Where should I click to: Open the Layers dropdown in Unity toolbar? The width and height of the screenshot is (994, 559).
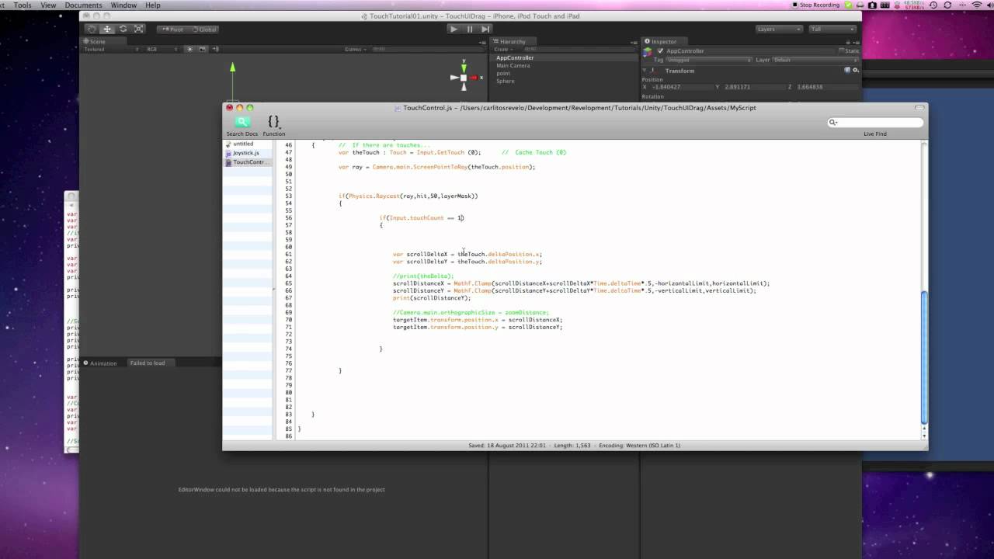pos(779,29)
